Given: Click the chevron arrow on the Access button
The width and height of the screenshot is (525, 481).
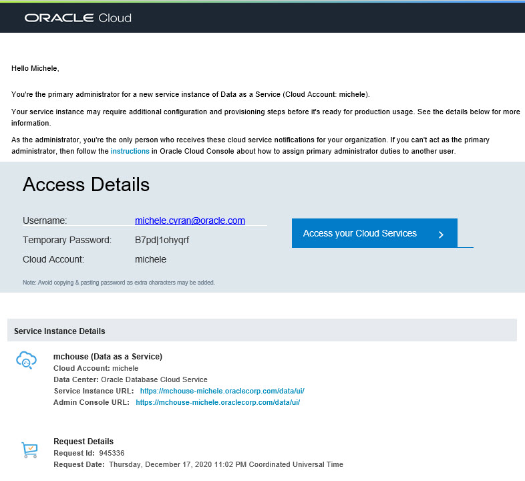Looking at the screenshot, I should pyautogui.click(x=441, y=234).
